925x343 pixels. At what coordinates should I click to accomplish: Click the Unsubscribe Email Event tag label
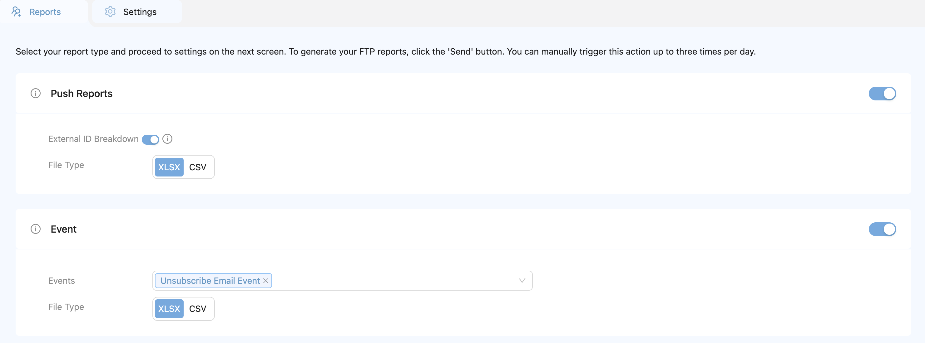(x=210, y=281)
